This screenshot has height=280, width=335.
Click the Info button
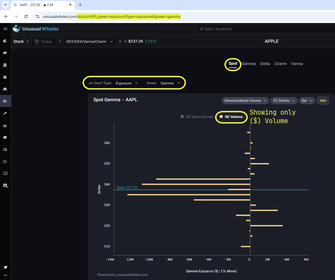[323, 101]
